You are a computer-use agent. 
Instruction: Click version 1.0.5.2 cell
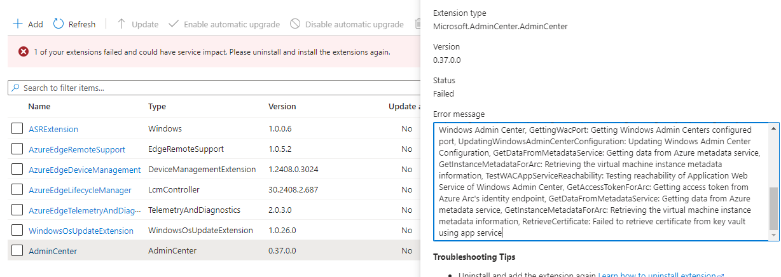click(x=280, y=149)
